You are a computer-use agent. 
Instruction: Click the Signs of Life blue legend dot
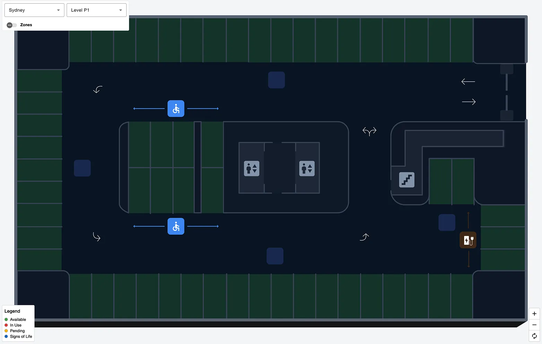(x=6, y=336)
